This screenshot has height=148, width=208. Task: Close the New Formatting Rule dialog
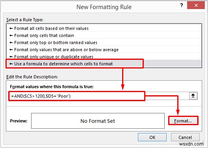coord(196,5)
